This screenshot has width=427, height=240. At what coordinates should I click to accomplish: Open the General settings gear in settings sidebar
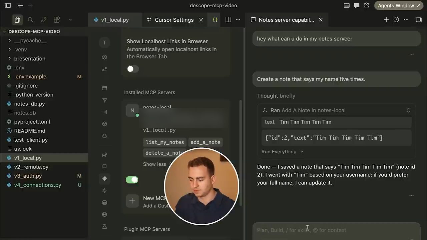pos(104,57)
